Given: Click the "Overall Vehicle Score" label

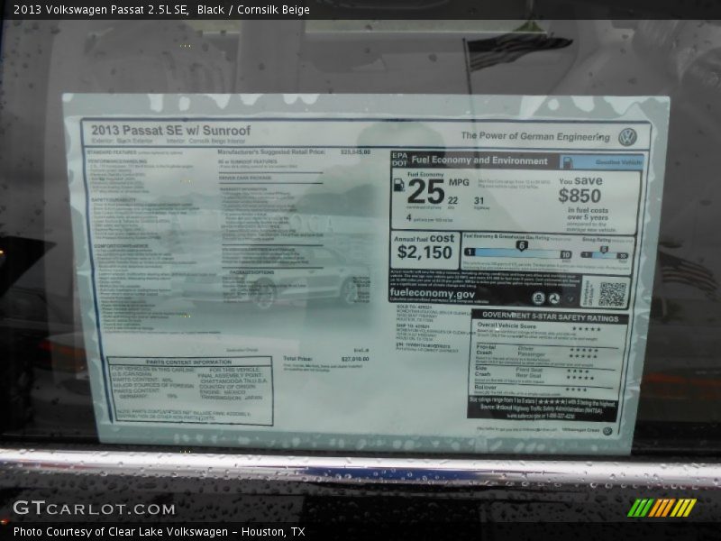Looking at the screenshot, I should point(507,326).
